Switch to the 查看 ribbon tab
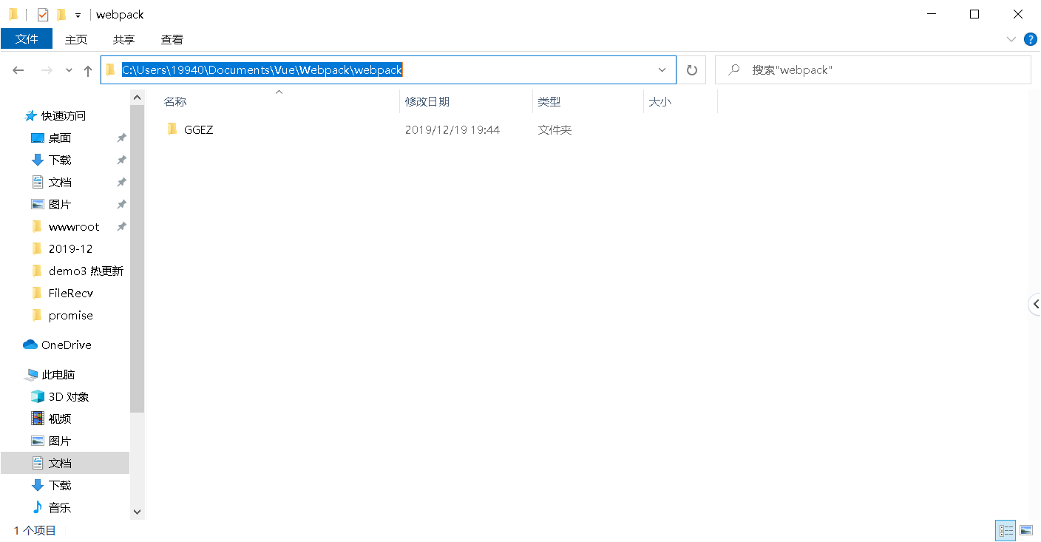Screen dimensions: 1041x542 pos(172,39)
